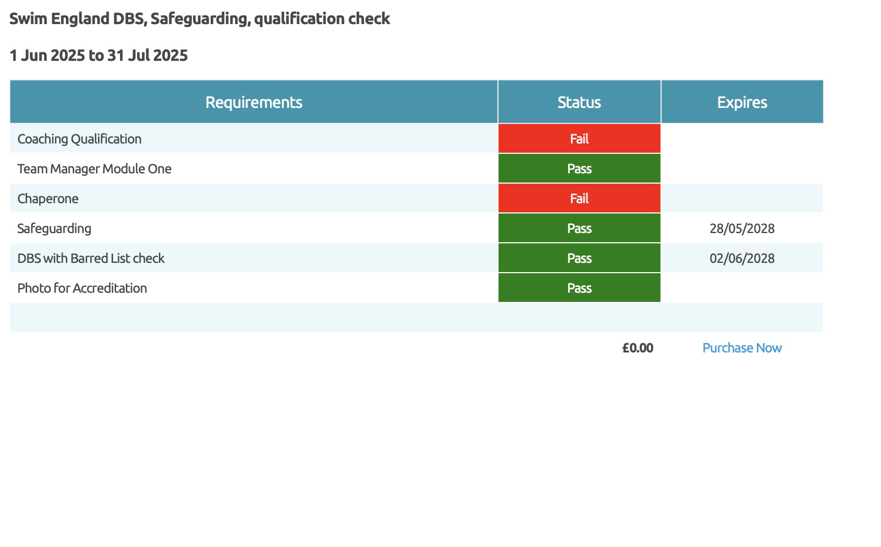Select the Photo for Accreditation row
881x547 pixels.
82,288
